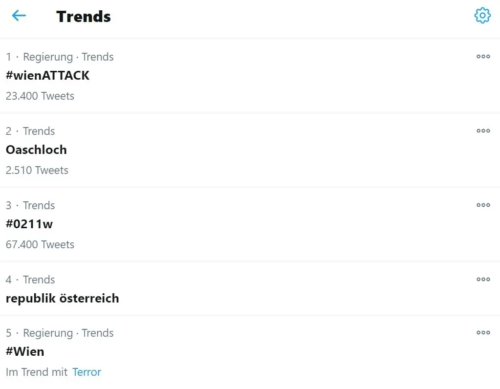
Task: Select the 67.400 Tweets count text
Action: click(x=40, y=244)
